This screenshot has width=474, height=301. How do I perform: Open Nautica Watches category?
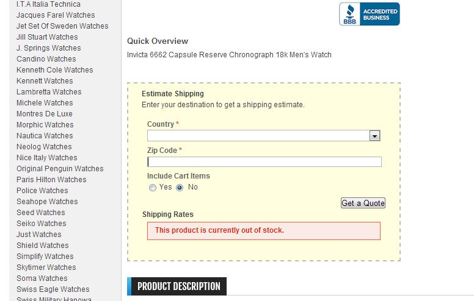tap(45, 136)
